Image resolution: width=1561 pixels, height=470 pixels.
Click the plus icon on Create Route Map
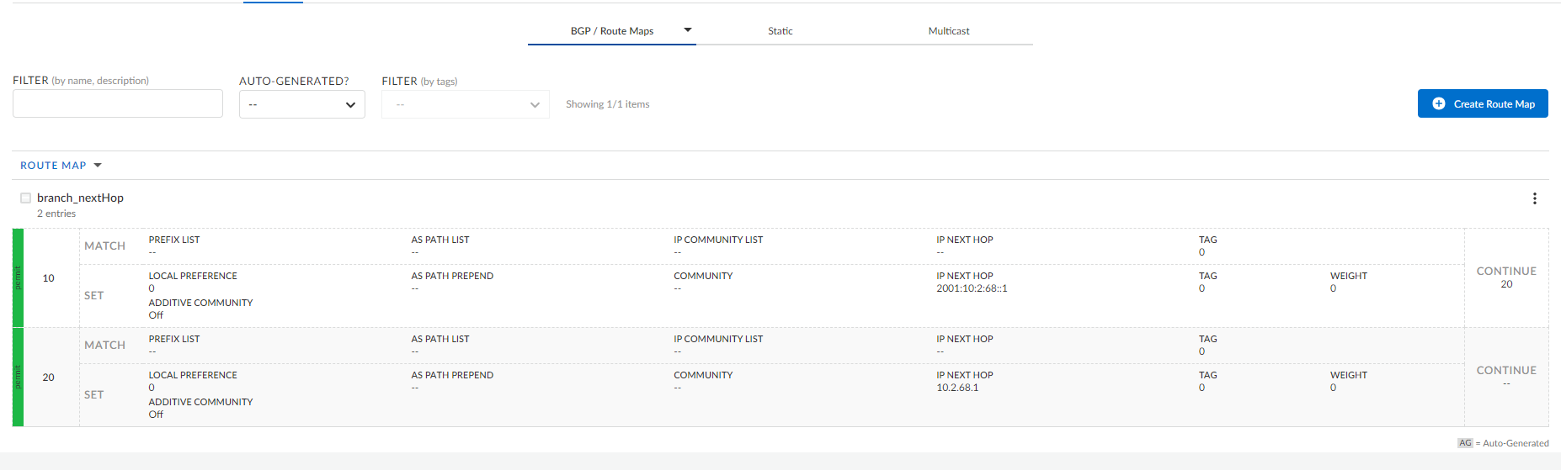(1439, 103)
